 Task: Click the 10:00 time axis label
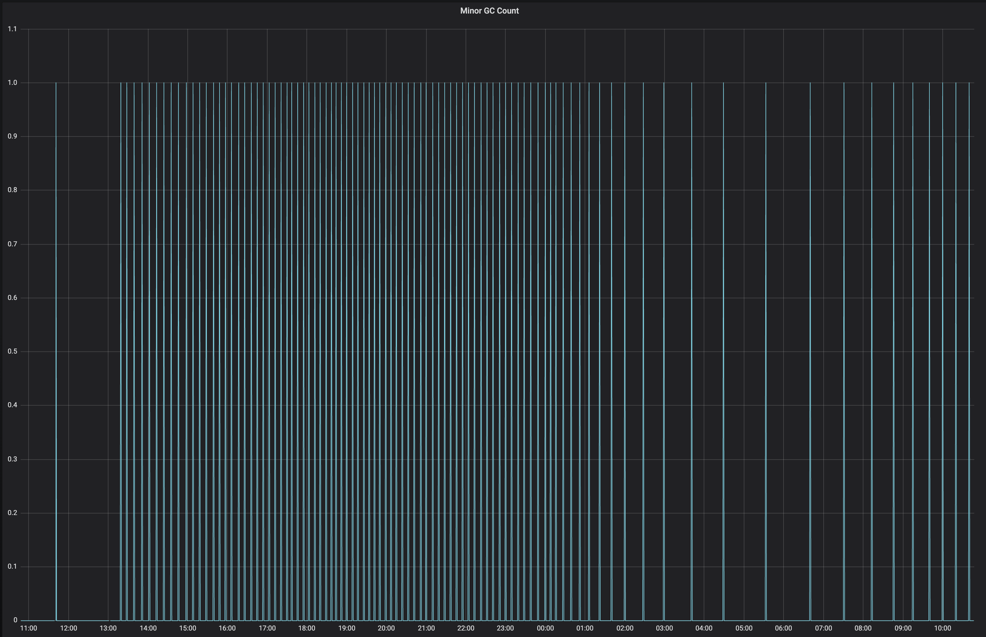pyautogui.click(x=943, y=628)
